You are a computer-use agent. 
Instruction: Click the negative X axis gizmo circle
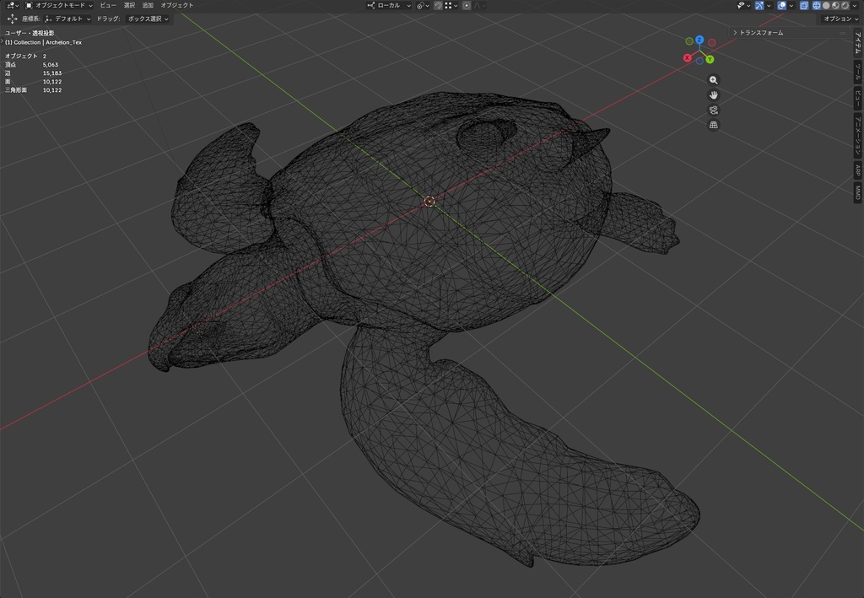pos(712,42)
